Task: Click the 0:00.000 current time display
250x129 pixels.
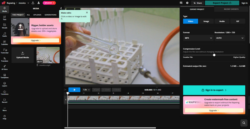Action: [x=148, y=90]
